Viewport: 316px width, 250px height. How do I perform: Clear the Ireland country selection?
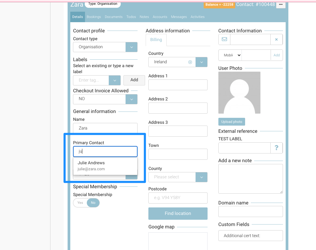190,62
